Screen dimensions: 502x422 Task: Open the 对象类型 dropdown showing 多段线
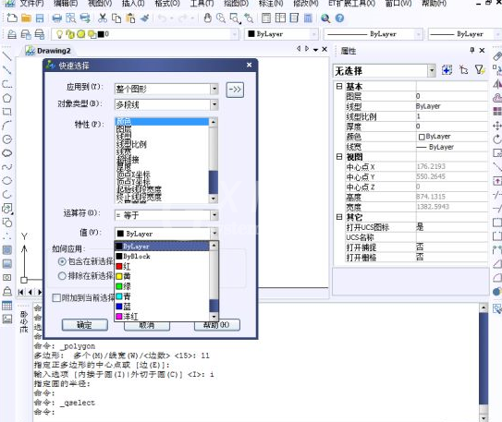pyautogui.click(x=214, y=104)
